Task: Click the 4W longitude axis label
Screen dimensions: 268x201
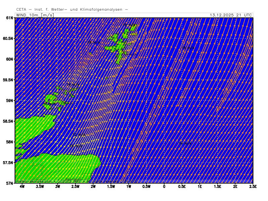Action: point(22,187)
